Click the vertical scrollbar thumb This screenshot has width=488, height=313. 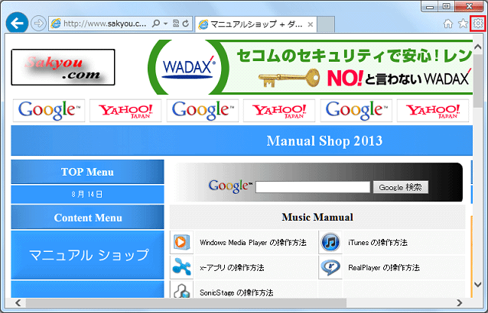pos(478,81)
